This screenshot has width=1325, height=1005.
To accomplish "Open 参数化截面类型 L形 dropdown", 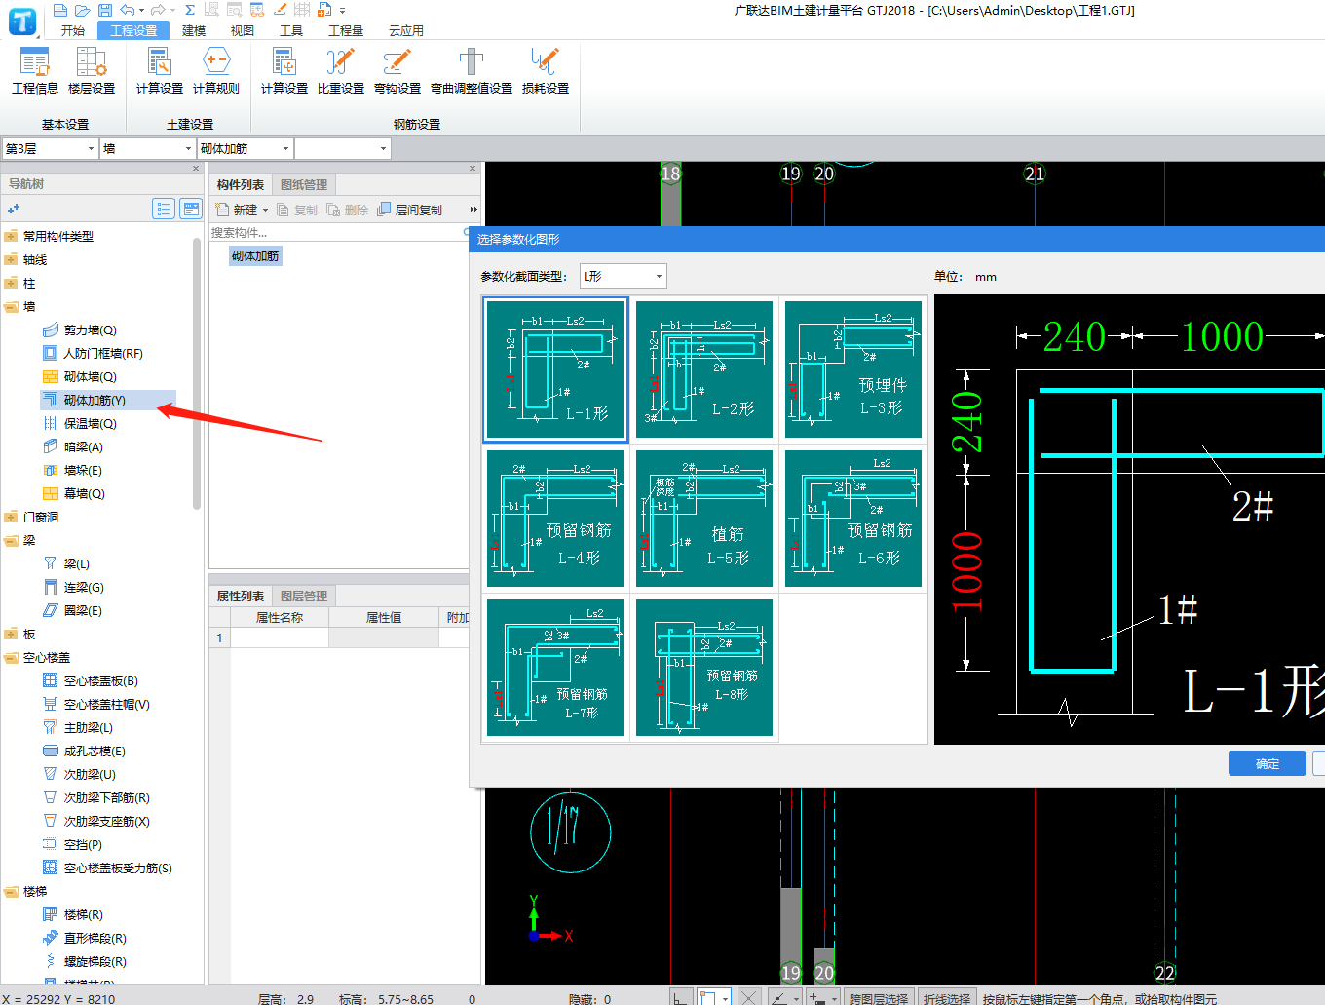I will (624, 276).
